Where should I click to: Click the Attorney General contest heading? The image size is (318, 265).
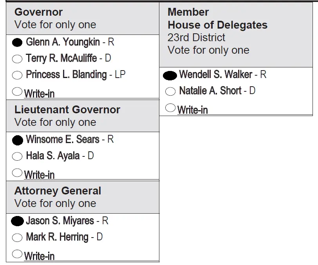58,191
